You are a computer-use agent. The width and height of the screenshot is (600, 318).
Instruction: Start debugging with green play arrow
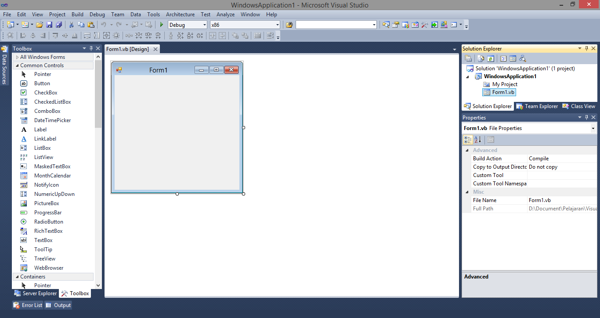(x=162, y=25)
